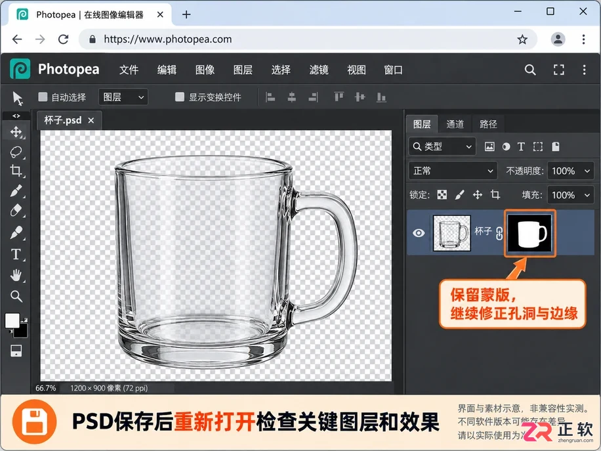This screenshot has height=451, width=601.
Task: Select the Zoom tool
Action: pyautogui.click(x=16, y=296)
